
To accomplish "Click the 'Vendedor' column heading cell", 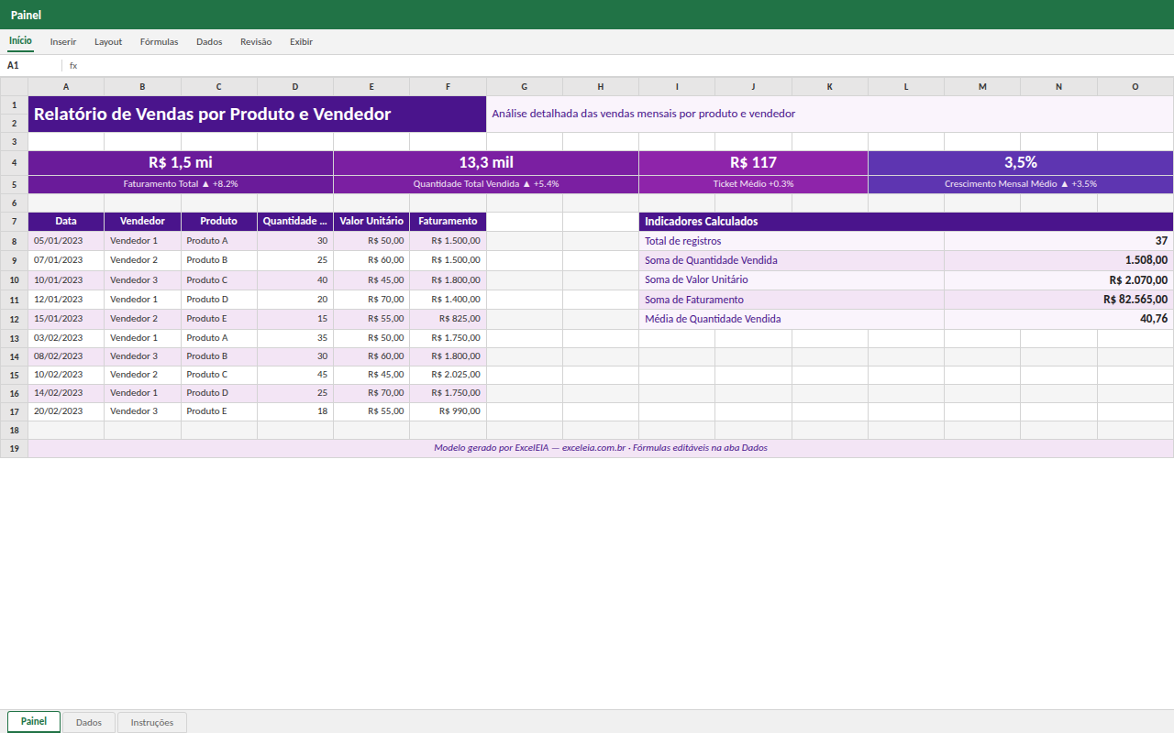I will tap(143, 221).
